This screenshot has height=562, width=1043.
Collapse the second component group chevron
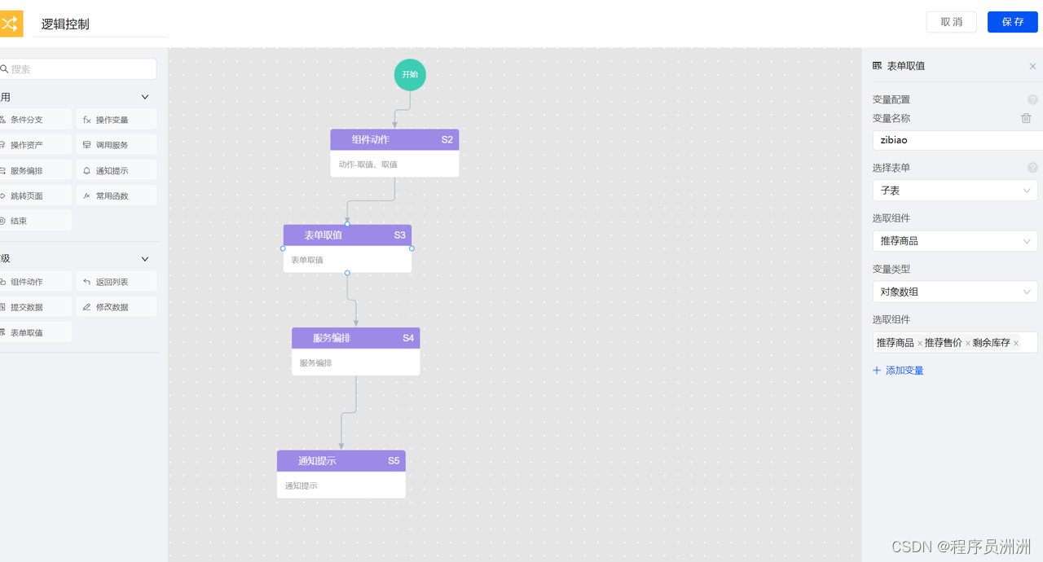point(145,259)
